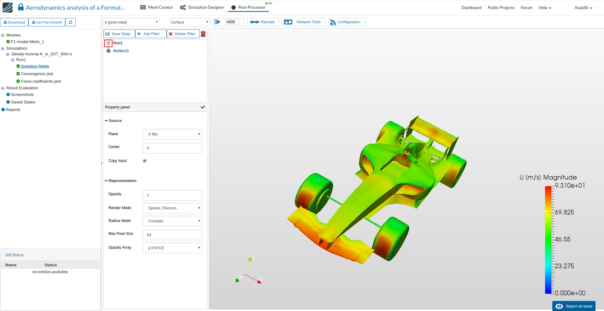Open the Help menu
This screenshot has width=604, height=311.
(x=545, y=8)
